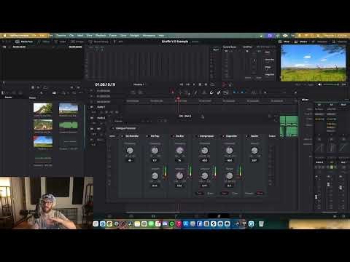This screenshot has width=350, height=262.
Task: Select the green audio waveform clip thumbnail
Action: [x=69, y=125]
